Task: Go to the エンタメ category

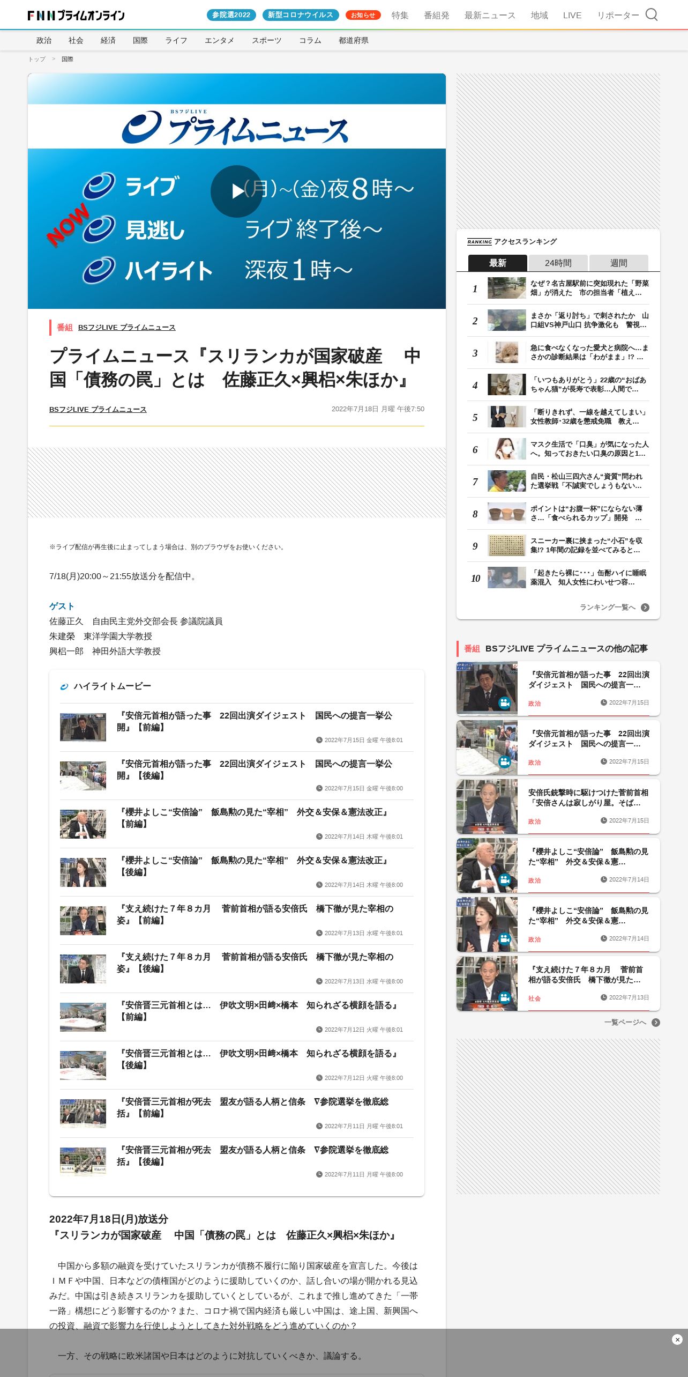Action: coord(220,40)
